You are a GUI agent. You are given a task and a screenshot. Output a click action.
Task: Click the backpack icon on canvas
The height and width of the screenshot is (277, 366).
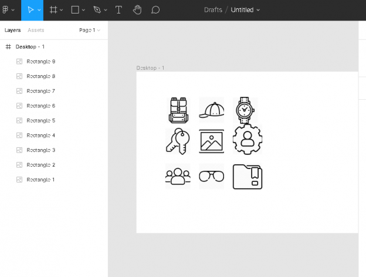pyautogui.click(x=178, y=110)
